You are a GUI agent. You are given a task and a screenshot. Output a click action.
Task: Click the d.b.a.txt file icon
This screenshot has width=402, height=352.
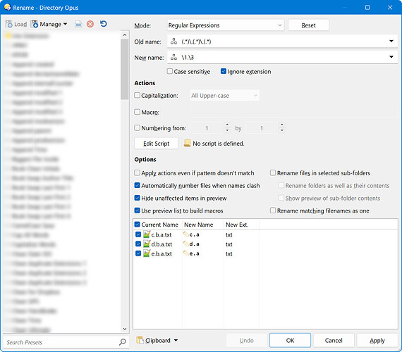(147, 244)
